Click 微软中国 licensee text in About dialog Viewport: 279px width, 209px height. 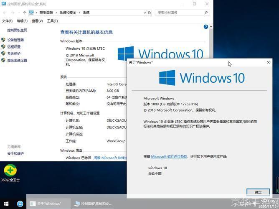click(x=155, y=174)
